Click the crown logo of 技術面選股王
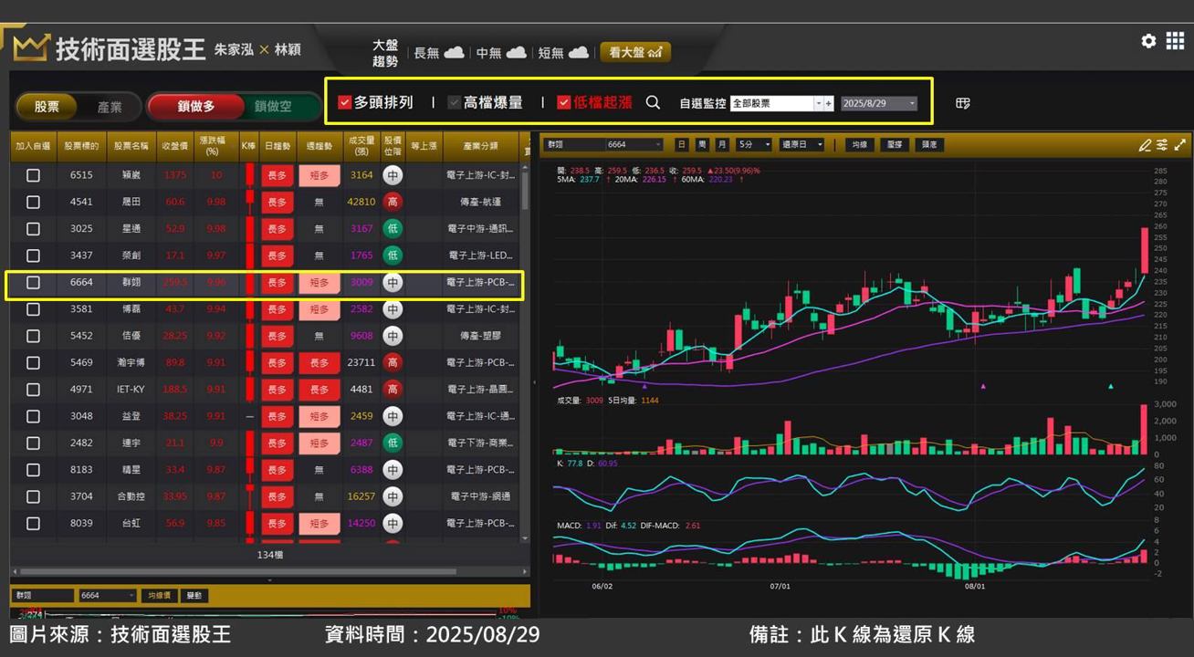Viewport: 1194px width, 657px height. [x=30, y=47]
